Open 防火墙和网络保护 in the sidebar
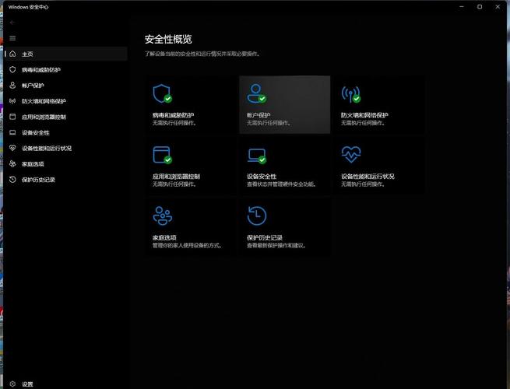The image size is (510, 389). pos(66,101)
